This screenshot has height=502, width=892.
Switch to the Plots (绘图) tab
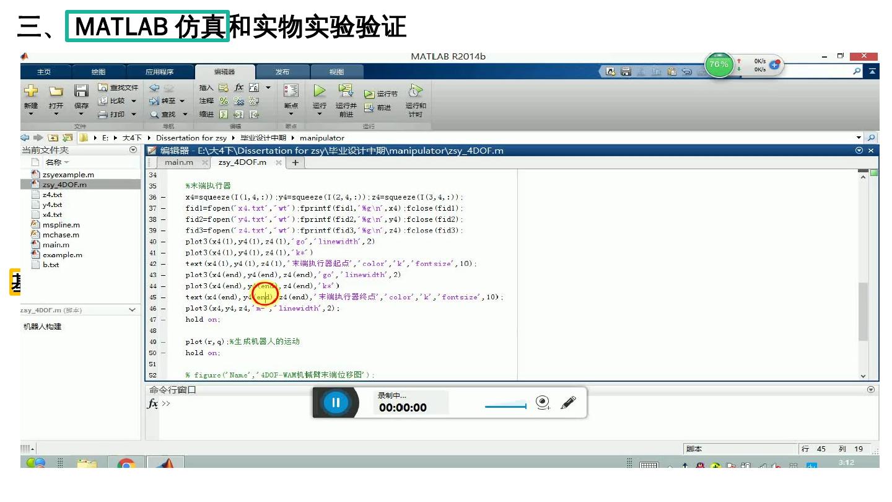point(98,72)
